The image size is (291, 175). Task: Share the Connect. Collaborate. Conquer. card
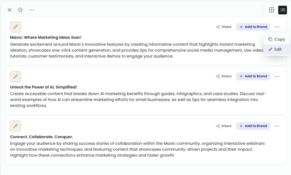pos(224,126)
